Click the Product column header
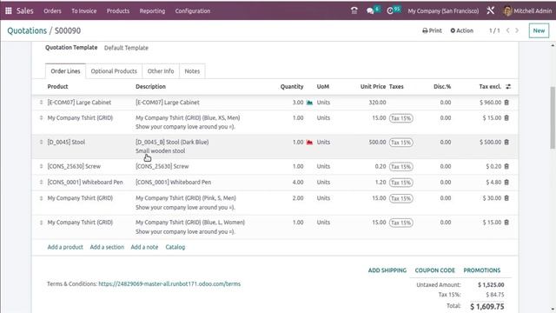This screenshot has height=313, width=556. pyautogui.click(x=58, y=87)
